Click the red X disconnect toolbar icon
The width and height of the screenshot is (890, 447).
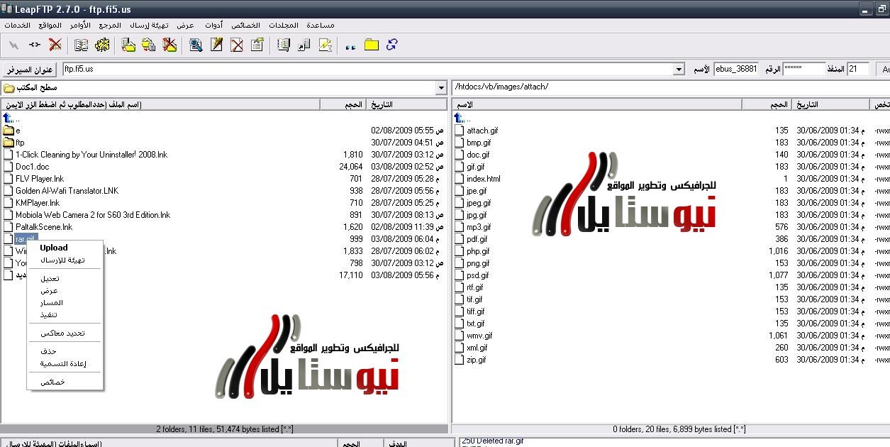click(55, 45)
